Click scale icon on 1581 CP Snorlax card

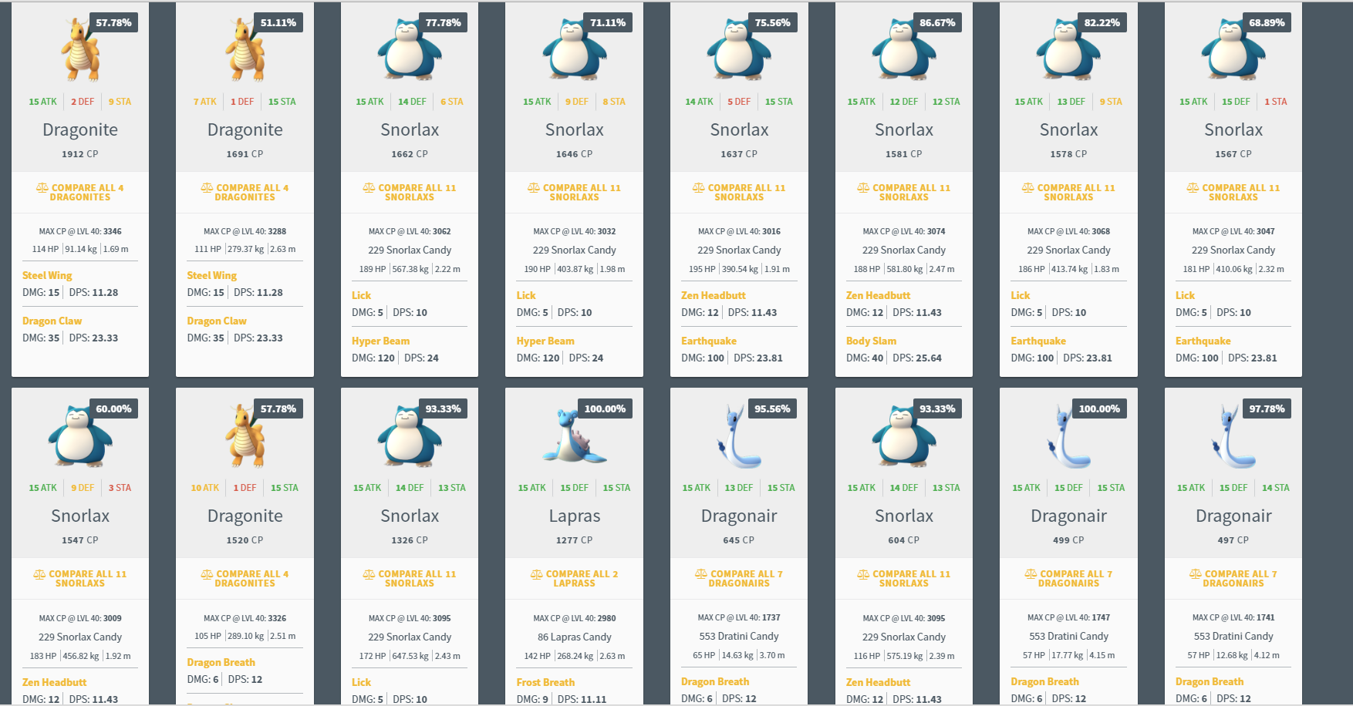[x=863, y=188]
